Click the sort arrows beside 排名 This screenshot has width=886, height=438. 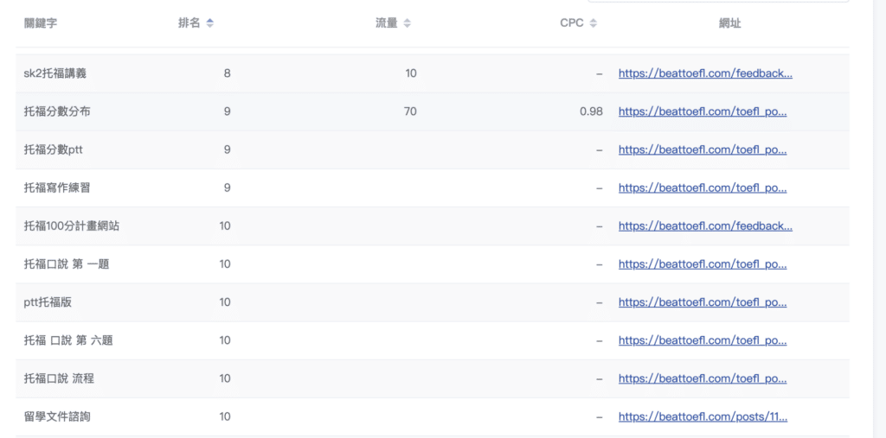[210, 23]
